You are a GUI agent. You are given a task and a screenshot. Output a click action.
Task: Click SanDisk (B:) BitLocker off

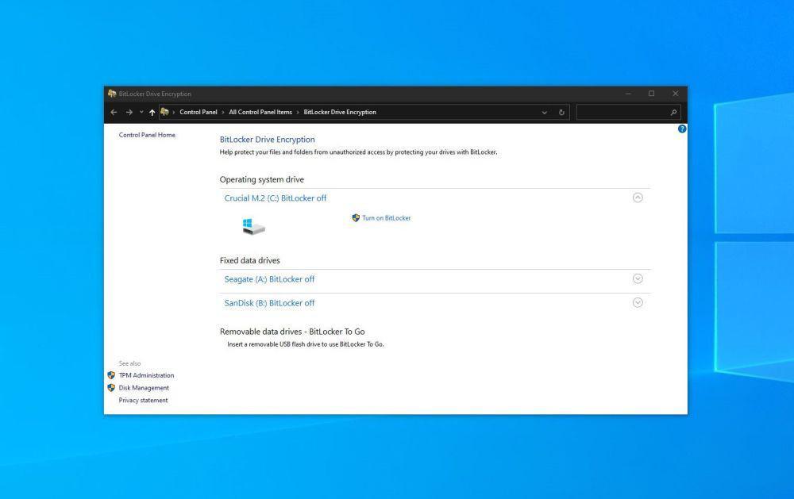[269, 303]
